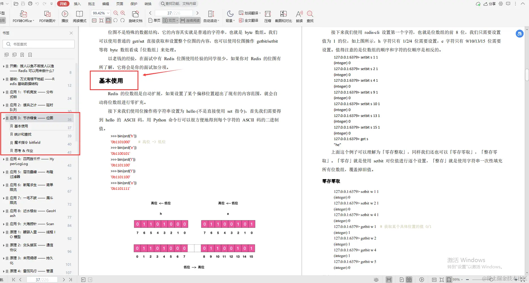The image size is (529, 283).
Task: Enable eye-protection mode in status bar
Action: coord(376,280)
